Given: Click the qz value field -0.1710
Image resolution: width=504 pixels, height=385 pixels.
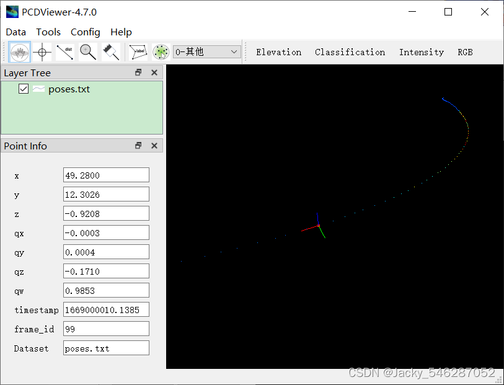Looking at the screenshot, I should [x=106, y=272].
